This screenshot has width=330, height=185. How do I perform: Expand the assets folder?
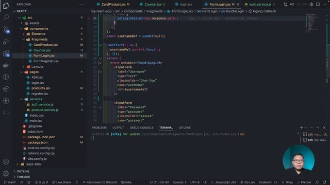[22, 23]
